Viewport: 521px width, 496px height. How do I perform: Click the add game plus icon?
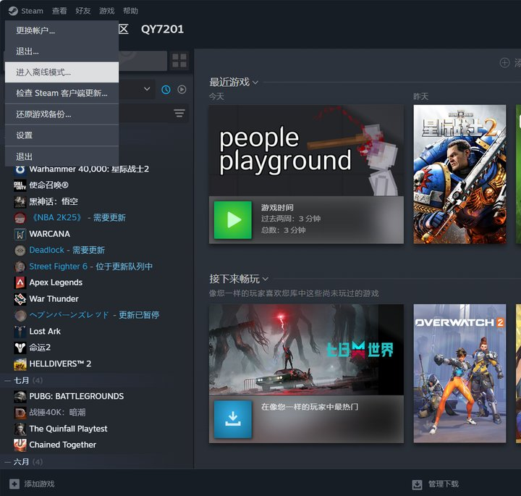tap(14, 484)
